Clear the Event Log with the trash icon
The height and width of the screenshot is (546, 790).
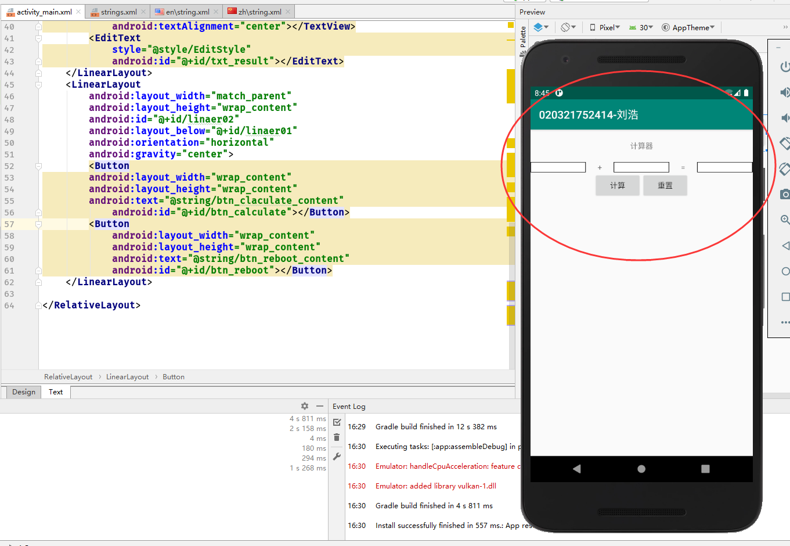point(336,437)
